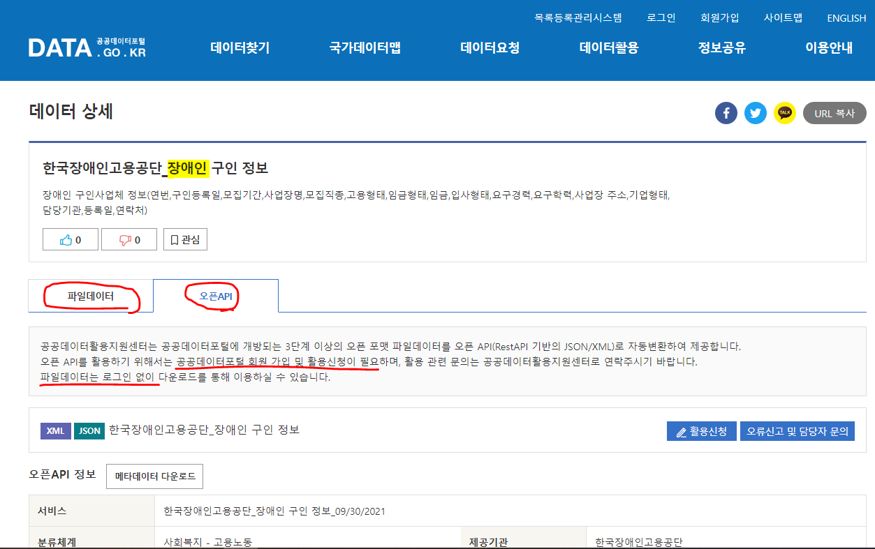875x549 pixels.
Task: Copy link with URL 복사 button
Action: coord(834,113)
